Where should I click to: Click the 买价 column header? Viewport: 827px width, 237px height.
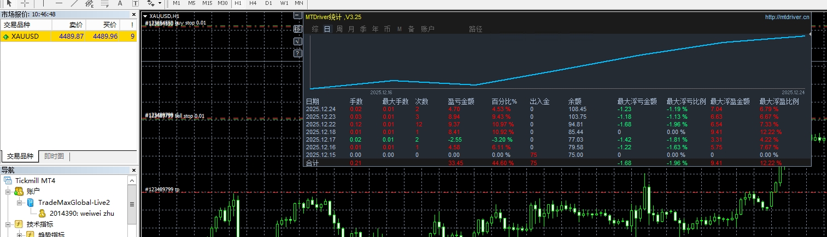point(102,25)
